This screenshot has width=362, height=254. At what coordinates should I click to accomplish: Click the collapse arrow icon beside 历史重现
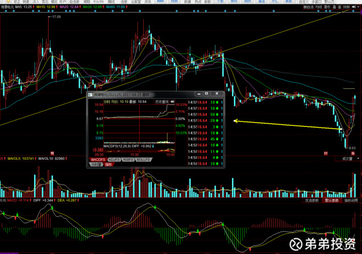pyautogui.click(x=172, y=102)
